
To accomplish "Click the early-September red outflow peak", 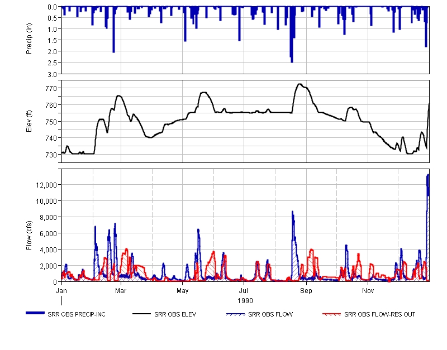I will [311, 250].
